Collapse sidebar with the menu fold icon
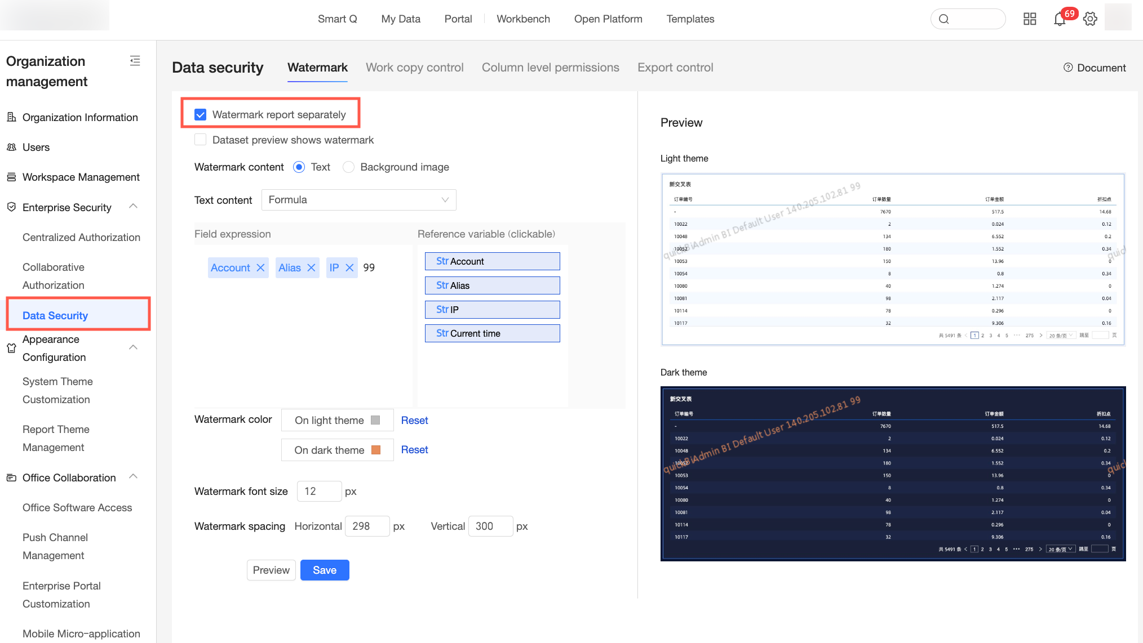Viewport: 1143px width, 643px height. pos(135,61)
